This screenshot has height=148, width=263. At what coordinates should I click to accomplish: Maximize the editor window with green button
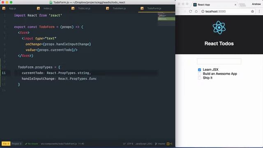tap(11, 2)
